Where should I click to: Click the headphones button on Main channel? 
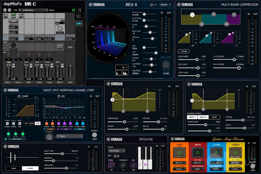(70, 48)
